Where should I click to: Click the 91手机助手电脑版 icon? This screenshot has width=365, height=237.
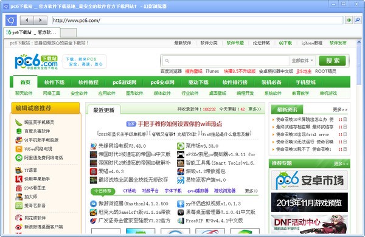pyautogui.click(x=19, y=140)
